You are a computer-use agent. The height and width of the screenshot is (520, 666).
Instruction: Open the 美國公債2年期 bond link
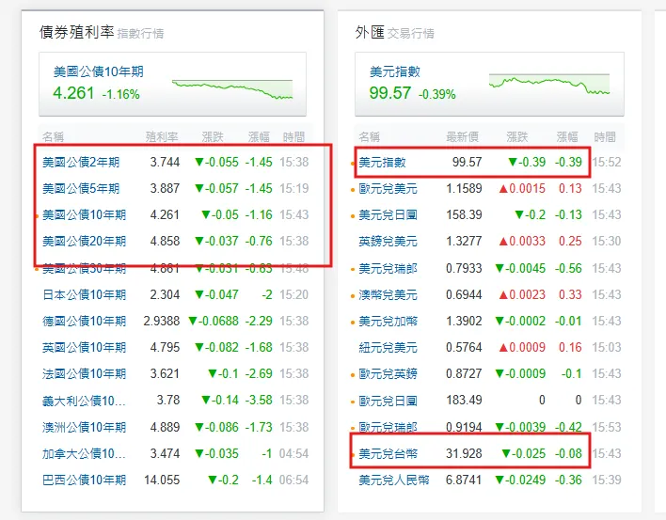81,162
